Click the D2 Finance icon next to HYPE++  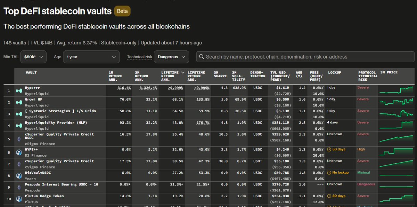19,152
